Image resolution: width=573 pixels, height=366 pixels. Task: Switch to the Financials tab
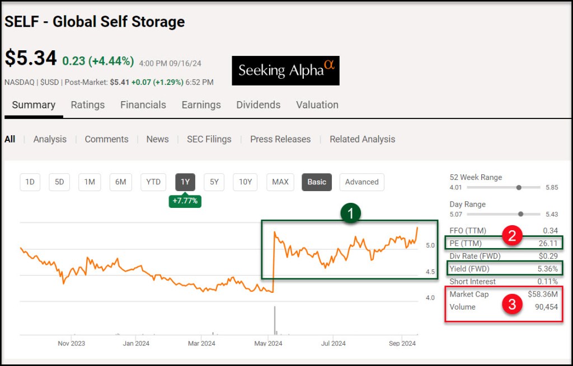click(x=143, y=105)
